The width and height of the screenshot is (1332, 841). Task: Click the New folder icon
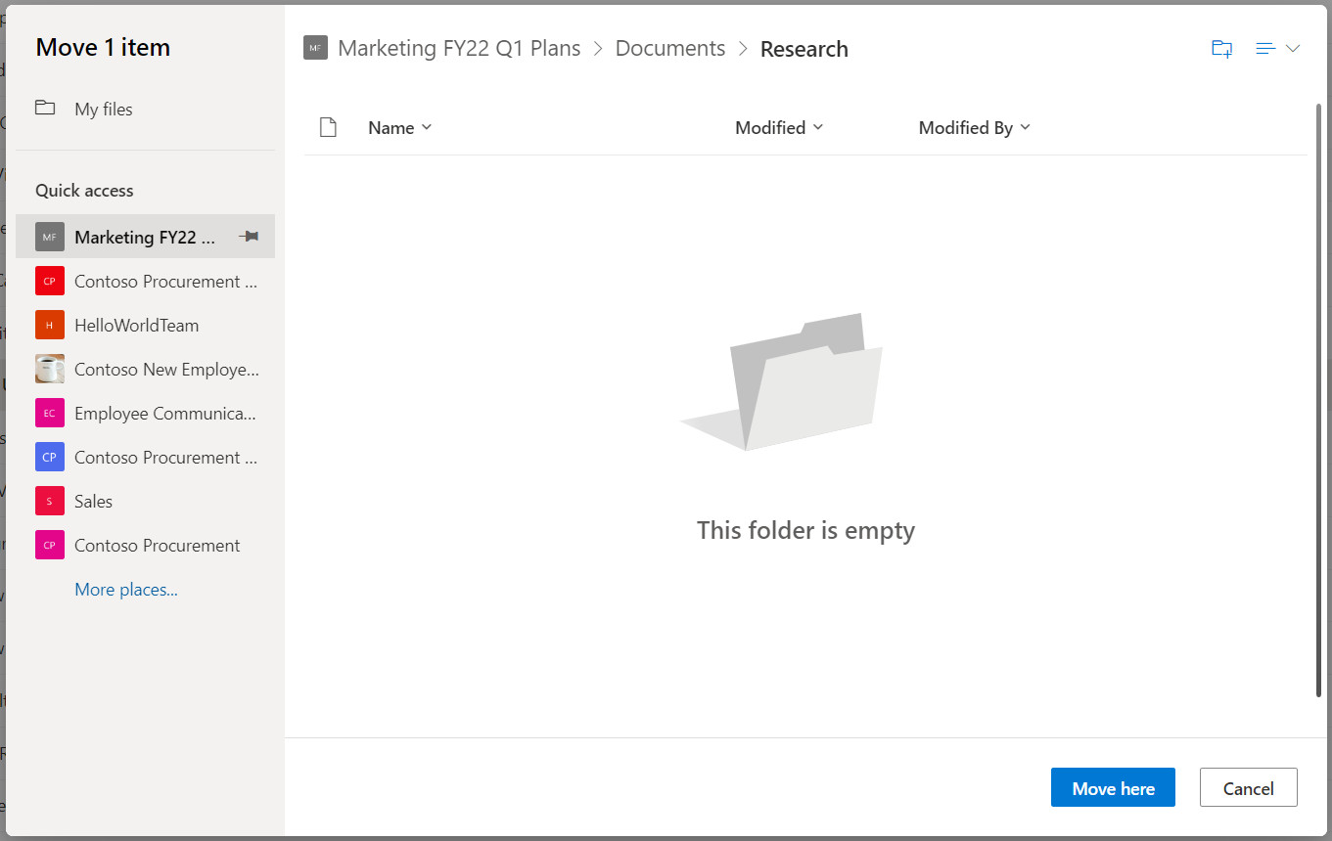click(1221, 49)
